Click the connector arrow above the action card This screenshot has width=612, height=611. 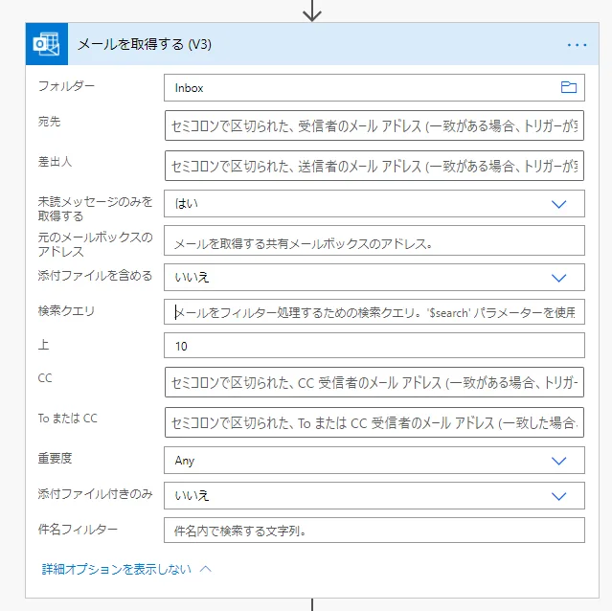[312, 11]
